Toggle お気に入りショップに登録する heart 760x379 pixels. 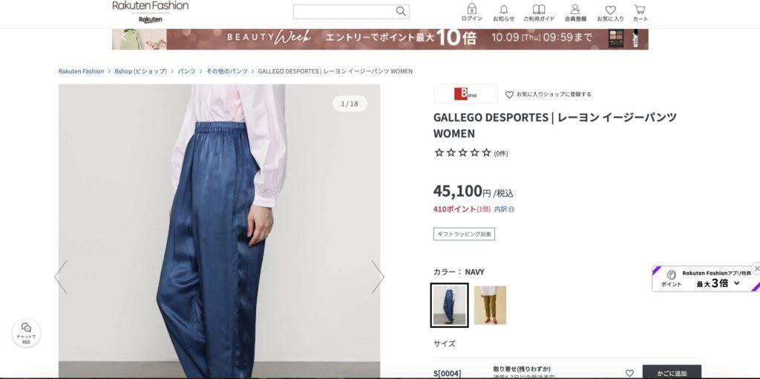(509, 94)
